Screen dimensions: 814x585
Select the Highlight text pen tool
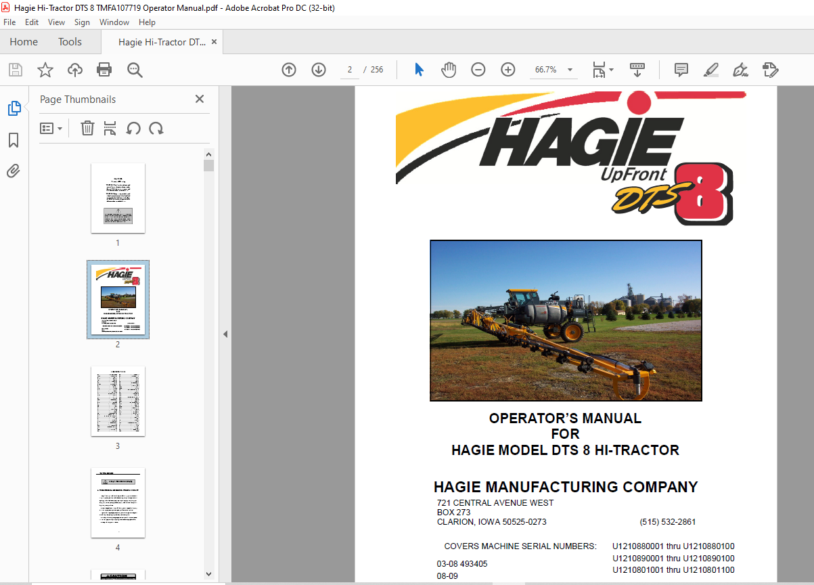click(710, 70)
